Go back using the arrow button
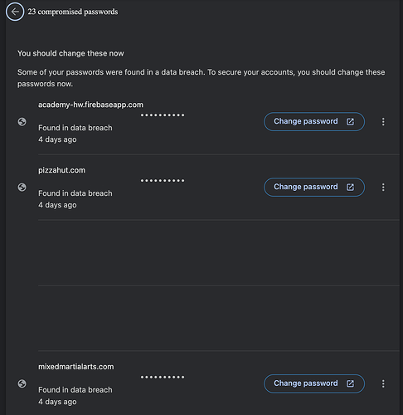The width and height of the screenshot is (403, 415). coord(15,12)
